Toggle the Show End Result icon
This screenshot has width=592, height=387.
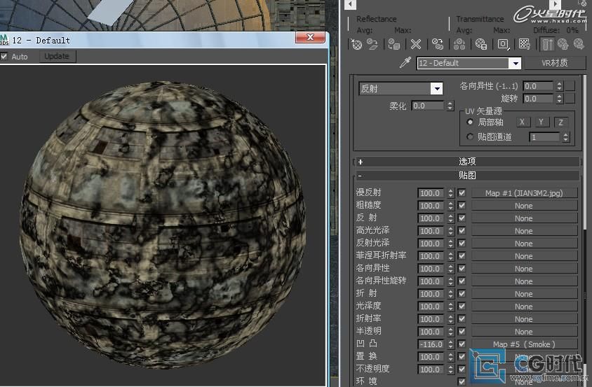[547, 44]
